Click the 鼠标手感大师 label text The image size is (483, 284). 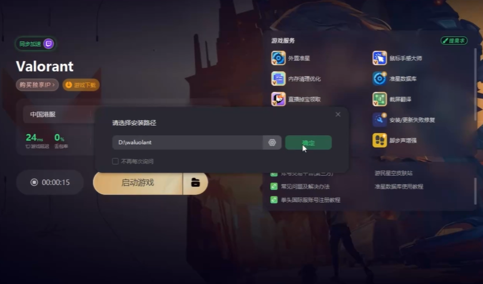point(406,58)
